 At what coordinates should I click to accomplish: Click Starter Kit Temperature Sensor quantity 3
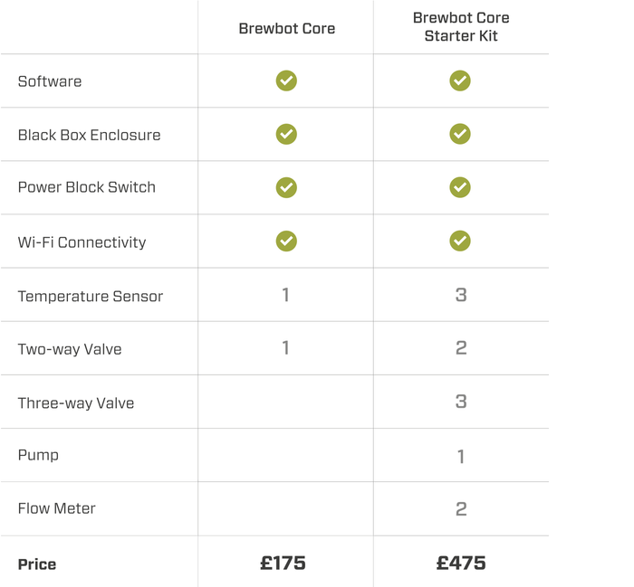pyautogui.click(x=461, y=295)
